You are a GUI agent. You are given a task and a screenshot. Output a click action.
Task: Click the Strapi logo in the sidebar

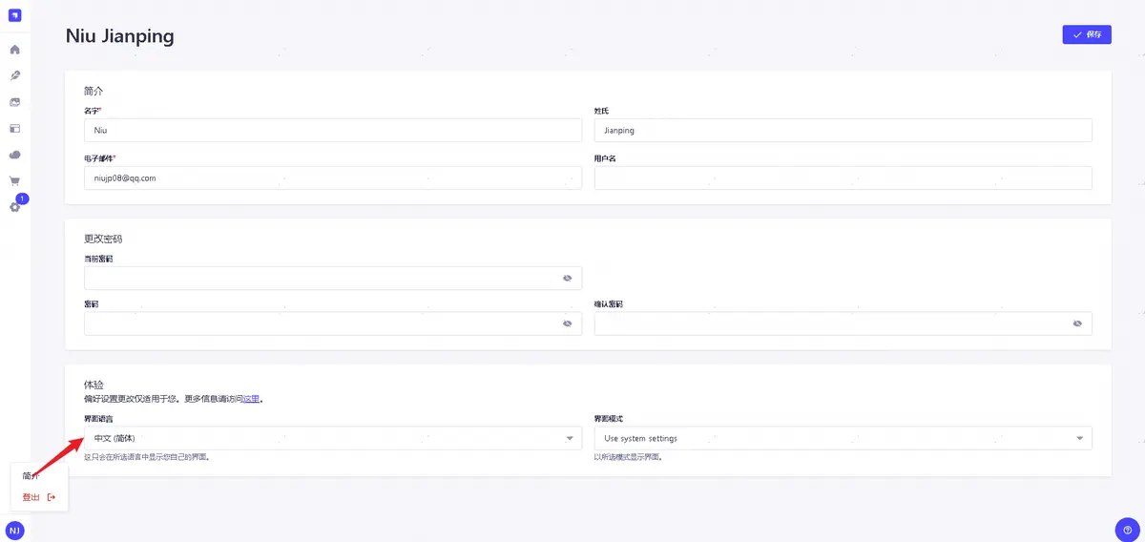(14, 15)
